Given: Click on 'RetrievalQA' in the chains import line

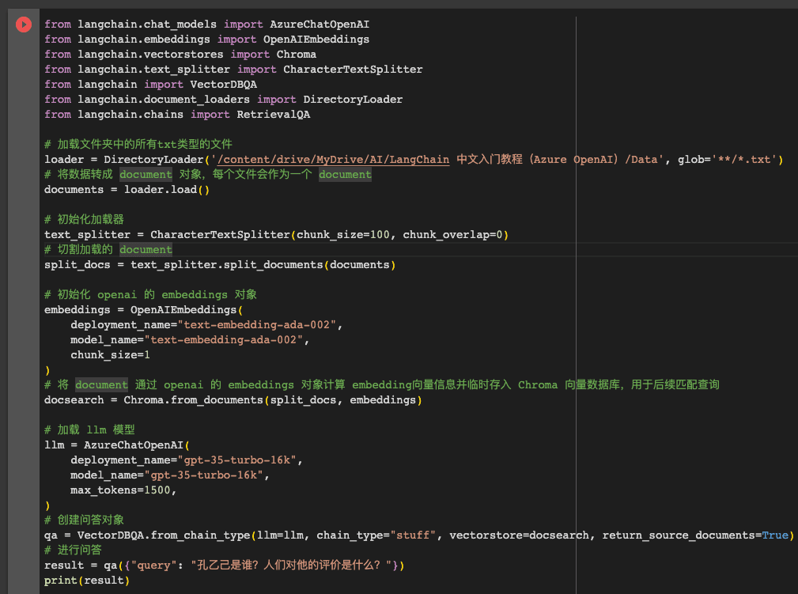Looking at the screenshot, I should click(274, 114).
